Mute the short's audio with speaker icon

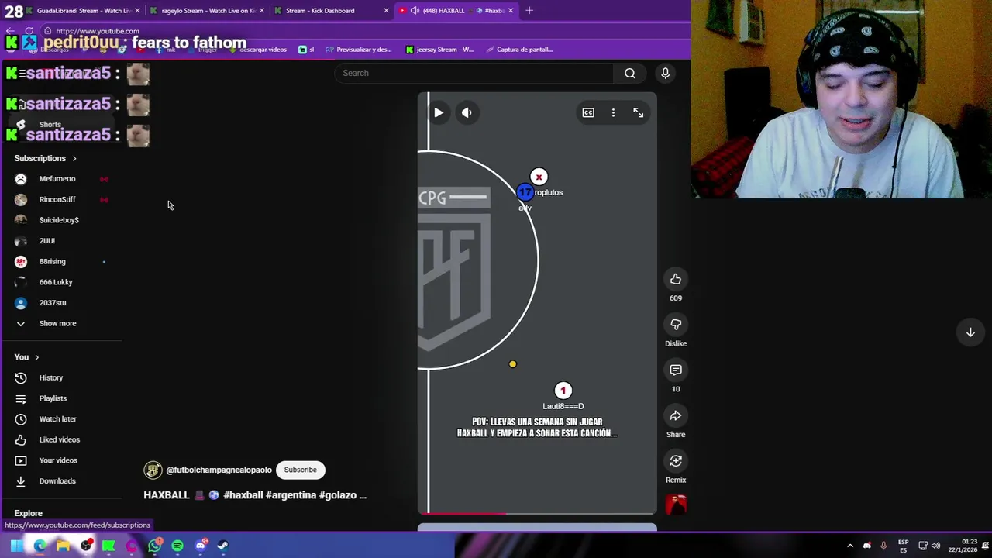coord(467,112)
